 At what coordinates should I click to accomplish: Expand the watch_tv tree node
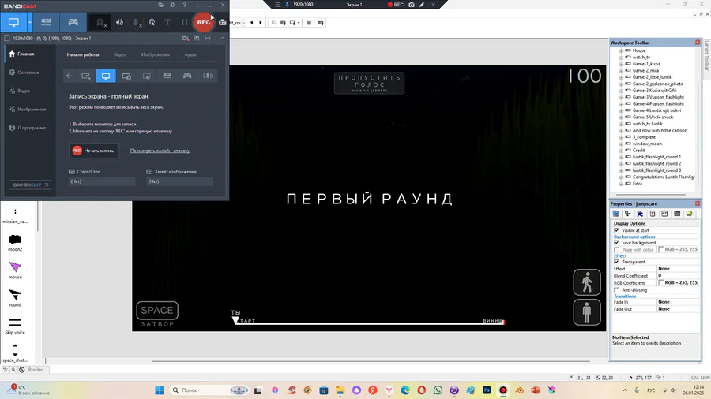pyautogui.click(x=621, y=58)
